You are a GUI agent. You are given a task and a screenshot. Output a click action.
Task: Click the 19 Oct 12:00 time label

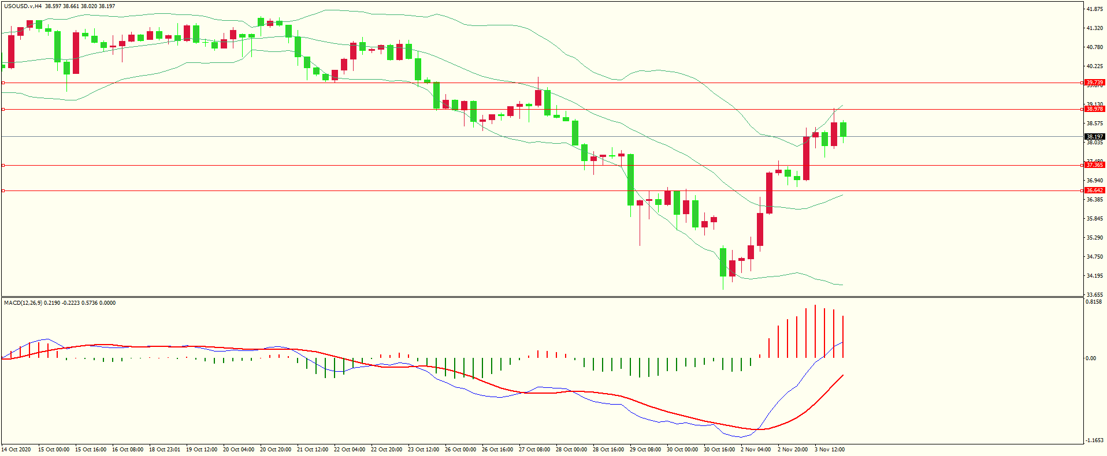[202, 450]
